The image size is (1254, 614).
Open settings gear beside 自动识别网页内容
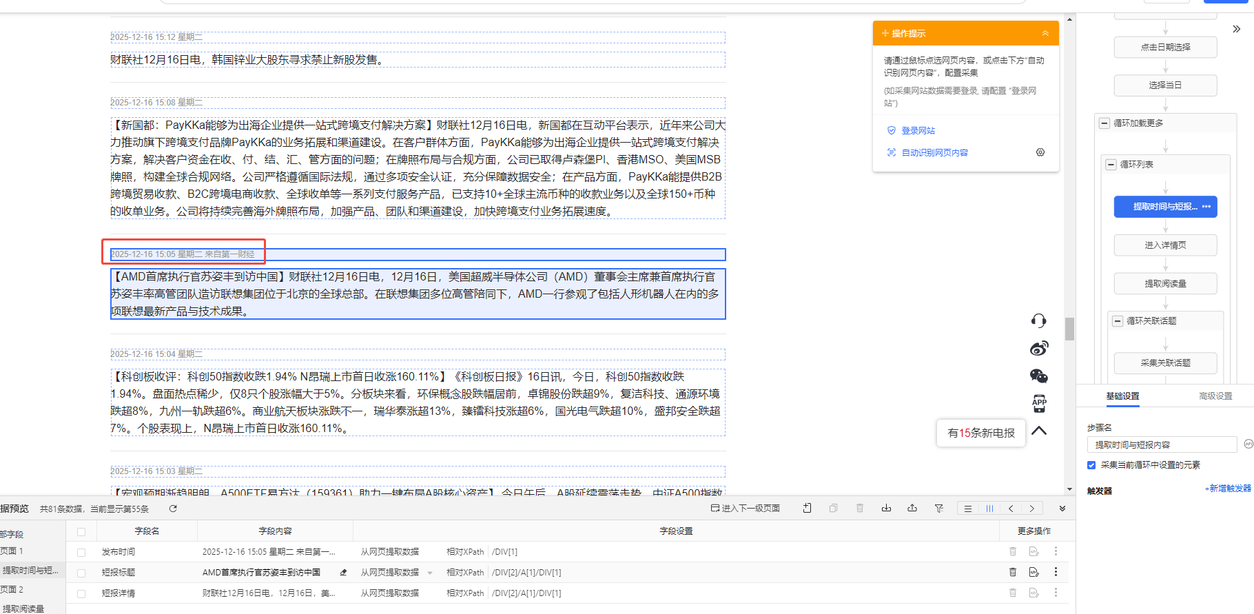[x=1040, y=152]
